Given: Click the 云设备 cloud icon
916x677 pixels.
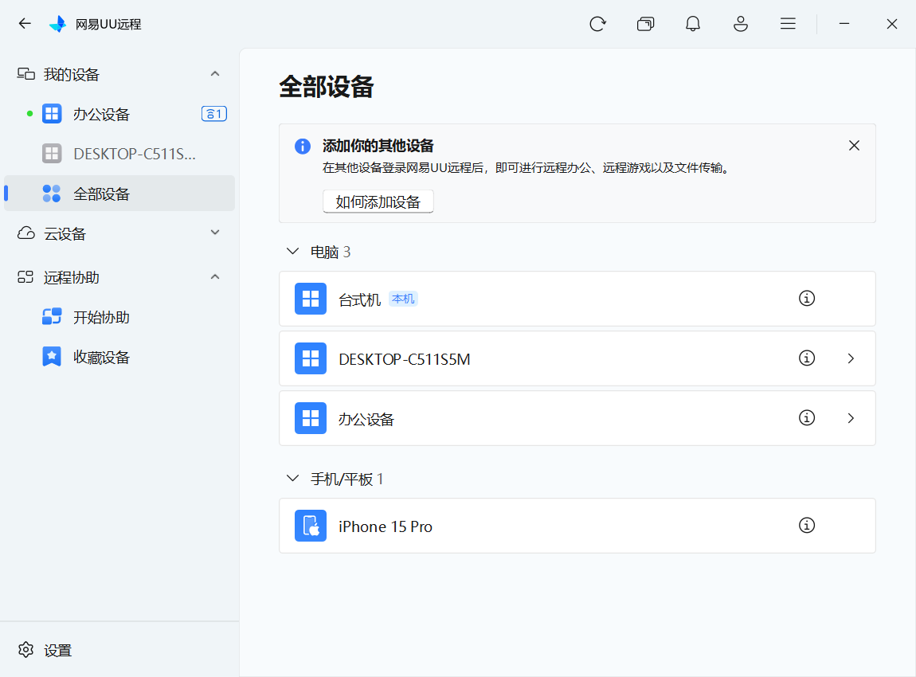Looking at the screenshot, I should [x=25, y=233].
